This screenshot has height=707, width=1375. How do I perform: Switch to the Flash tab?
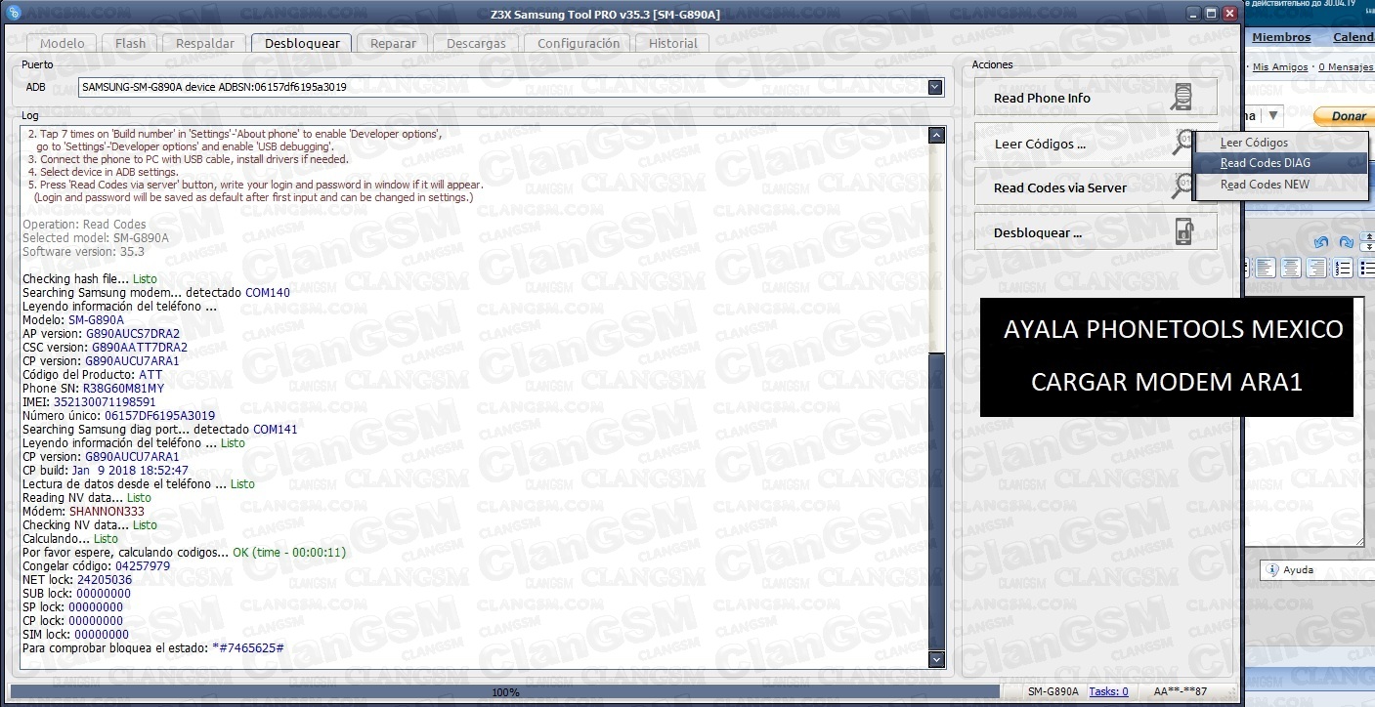(130, 43)
